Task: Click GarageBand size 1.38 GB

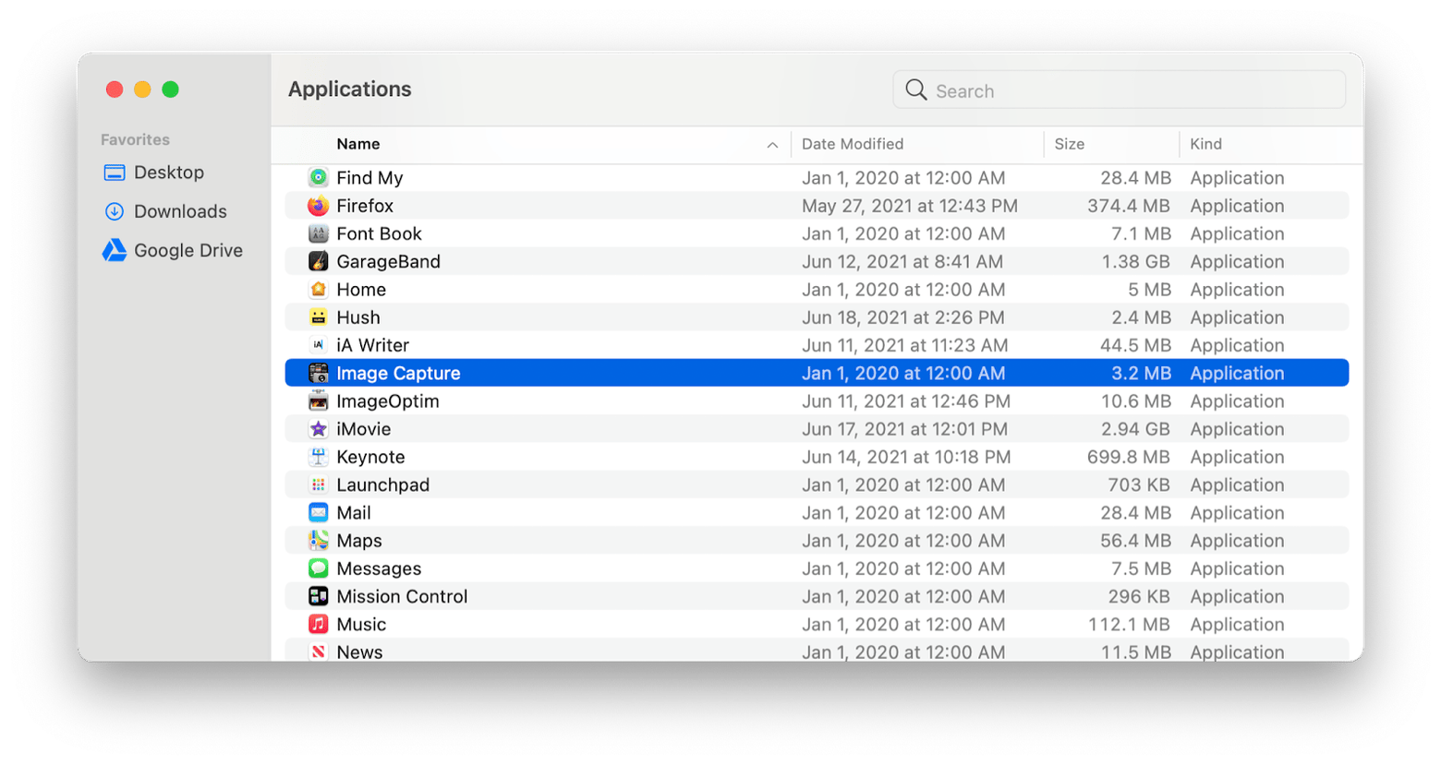Action: click(1136, 261)
